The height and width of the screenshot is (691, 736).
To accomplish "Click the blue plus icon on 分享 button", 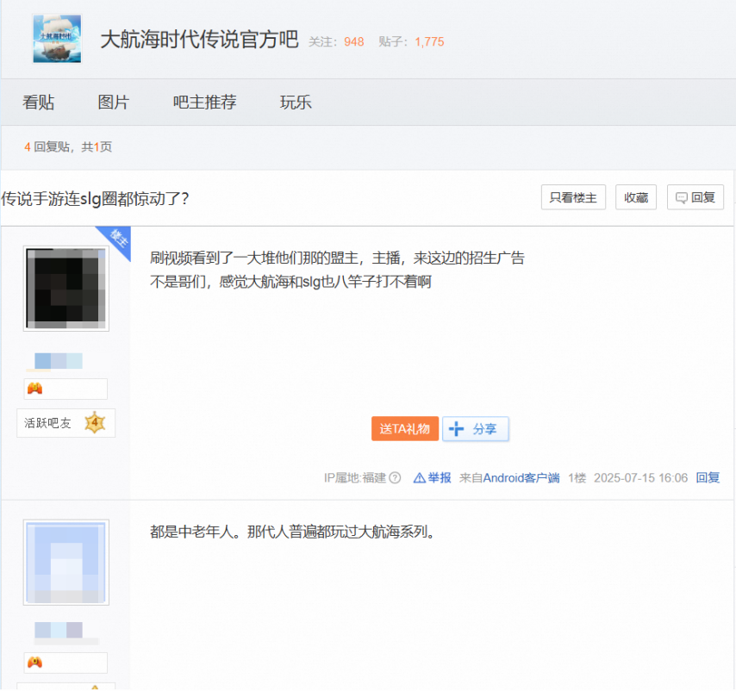I will click(454, 428).
